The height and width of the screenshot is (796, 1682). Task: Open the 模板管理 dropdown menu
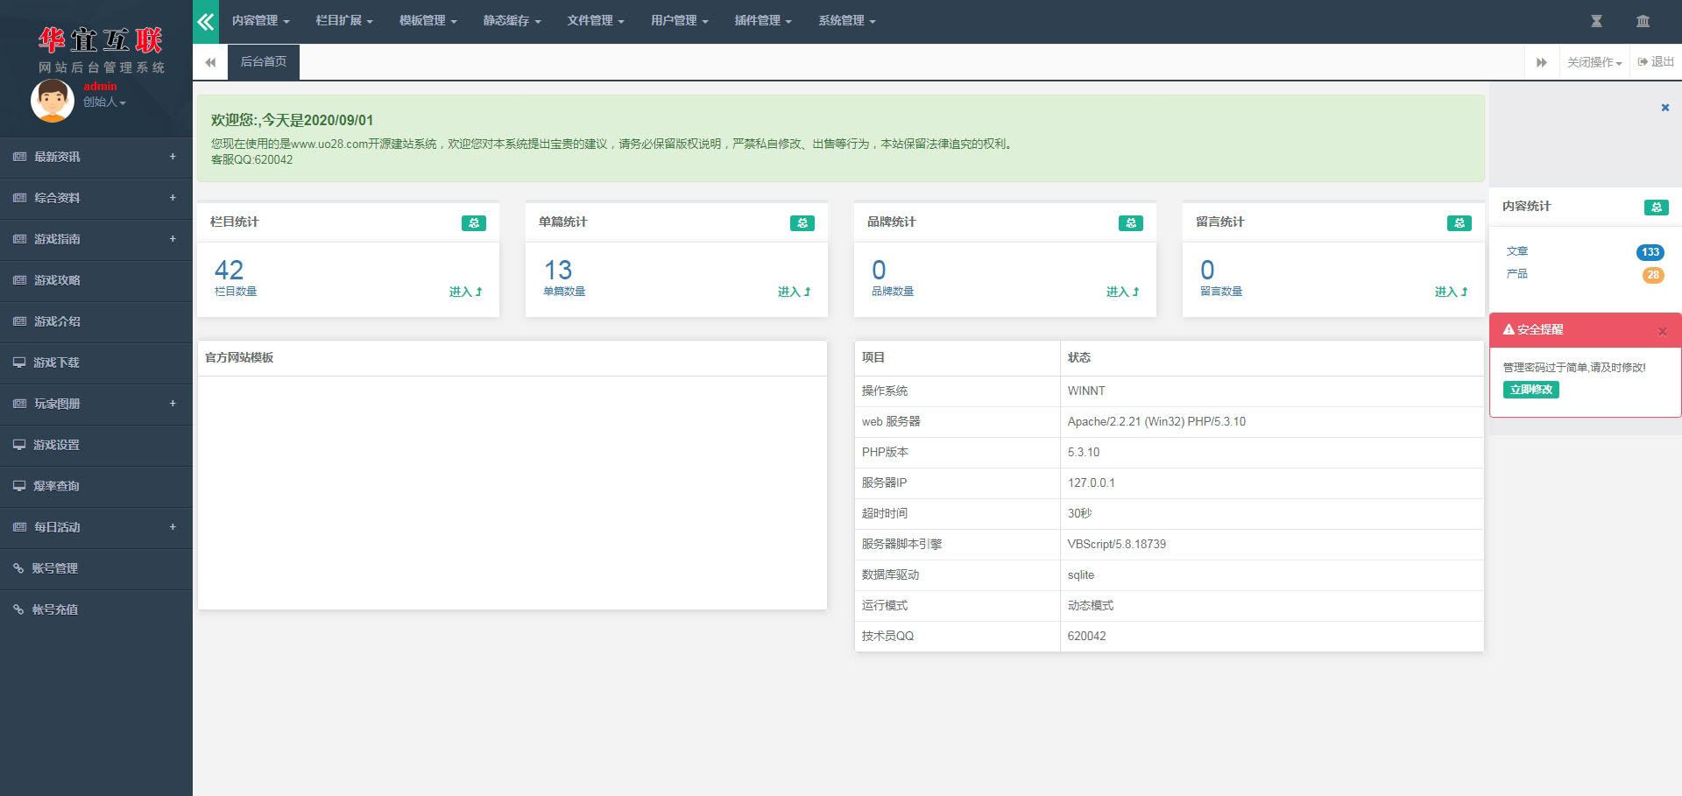pyautogui.click(x=428, y=21)
